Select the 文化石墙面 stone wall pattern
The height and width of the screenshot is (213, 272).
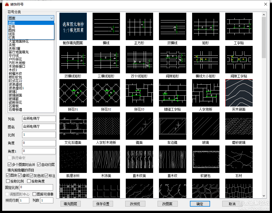point(73,126)
